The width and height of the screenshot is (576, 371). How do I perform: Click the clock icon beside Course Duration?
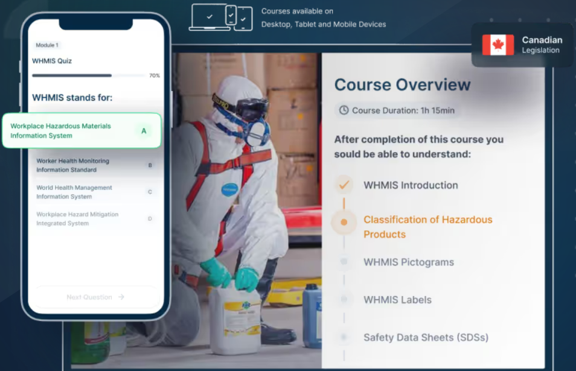click(344, 110)
